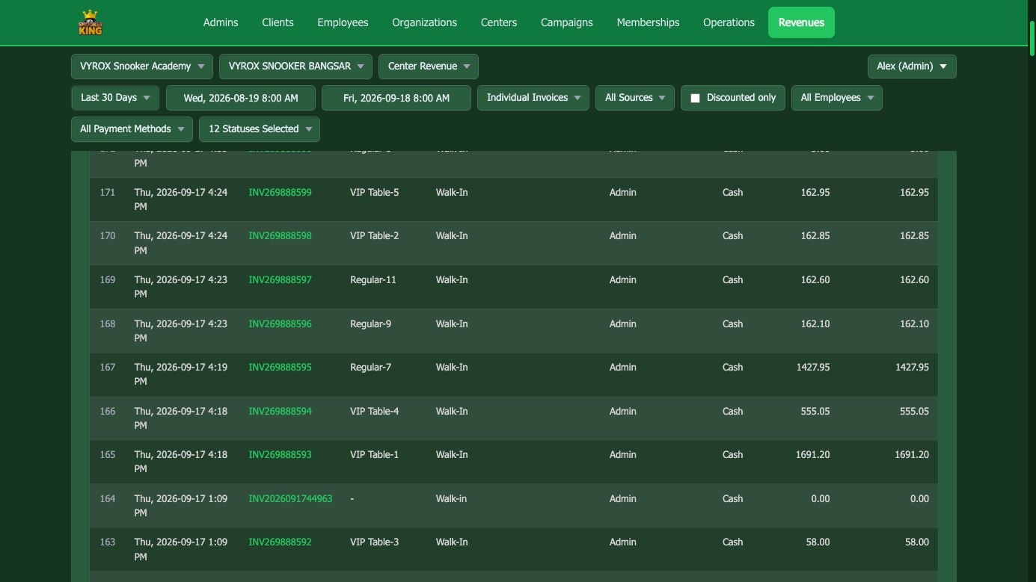Image resolution: width=1036 pixels, height=582 pixels.
Task: Select row number 164
Action: 108,498
